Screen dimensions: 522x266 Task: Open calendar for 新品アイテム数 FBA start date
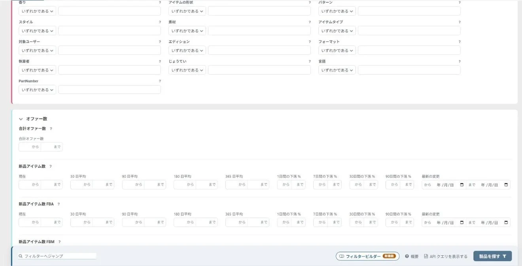462,223
